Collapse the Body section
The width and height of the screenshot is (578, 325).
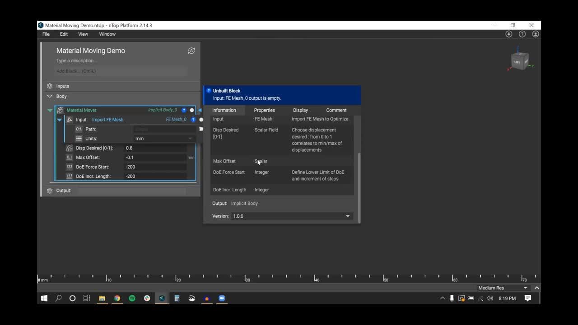pos(50,96)
